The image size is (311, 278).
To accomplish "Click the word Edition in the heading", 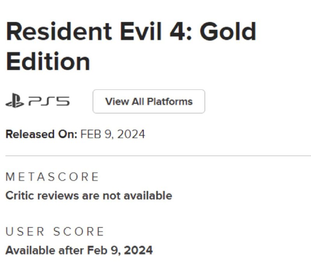I will pos(48,61).
